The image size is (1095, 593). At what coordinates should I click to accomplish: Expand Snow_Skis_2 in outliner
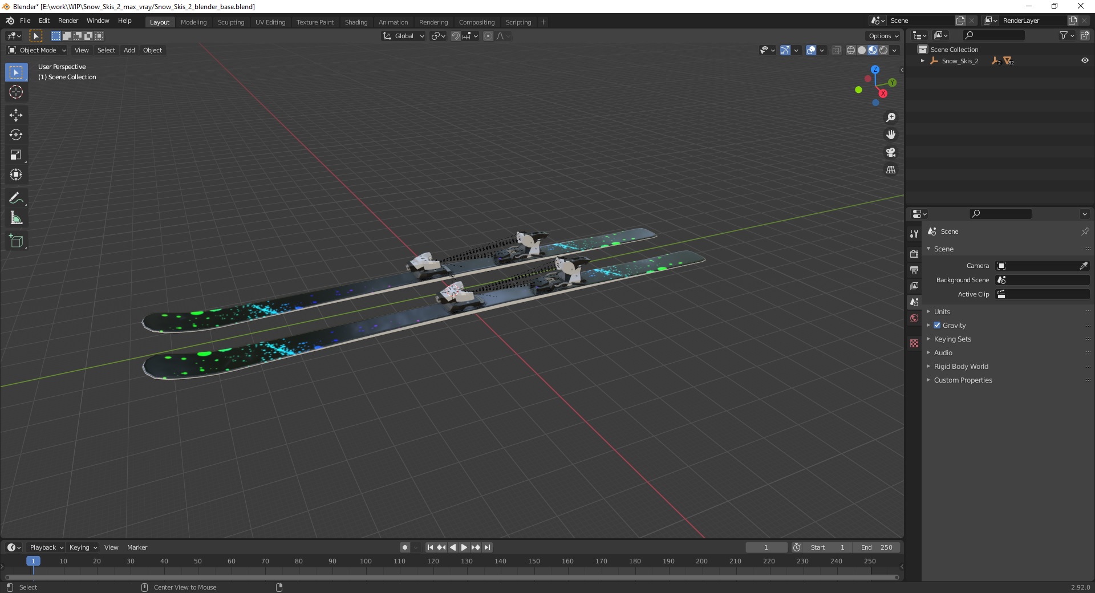pyautogui.click(x=923, y=61)
